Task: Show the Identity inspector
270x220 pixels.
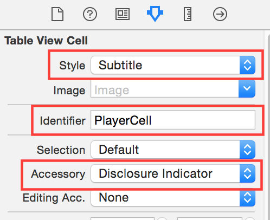Action: point(123,14)
